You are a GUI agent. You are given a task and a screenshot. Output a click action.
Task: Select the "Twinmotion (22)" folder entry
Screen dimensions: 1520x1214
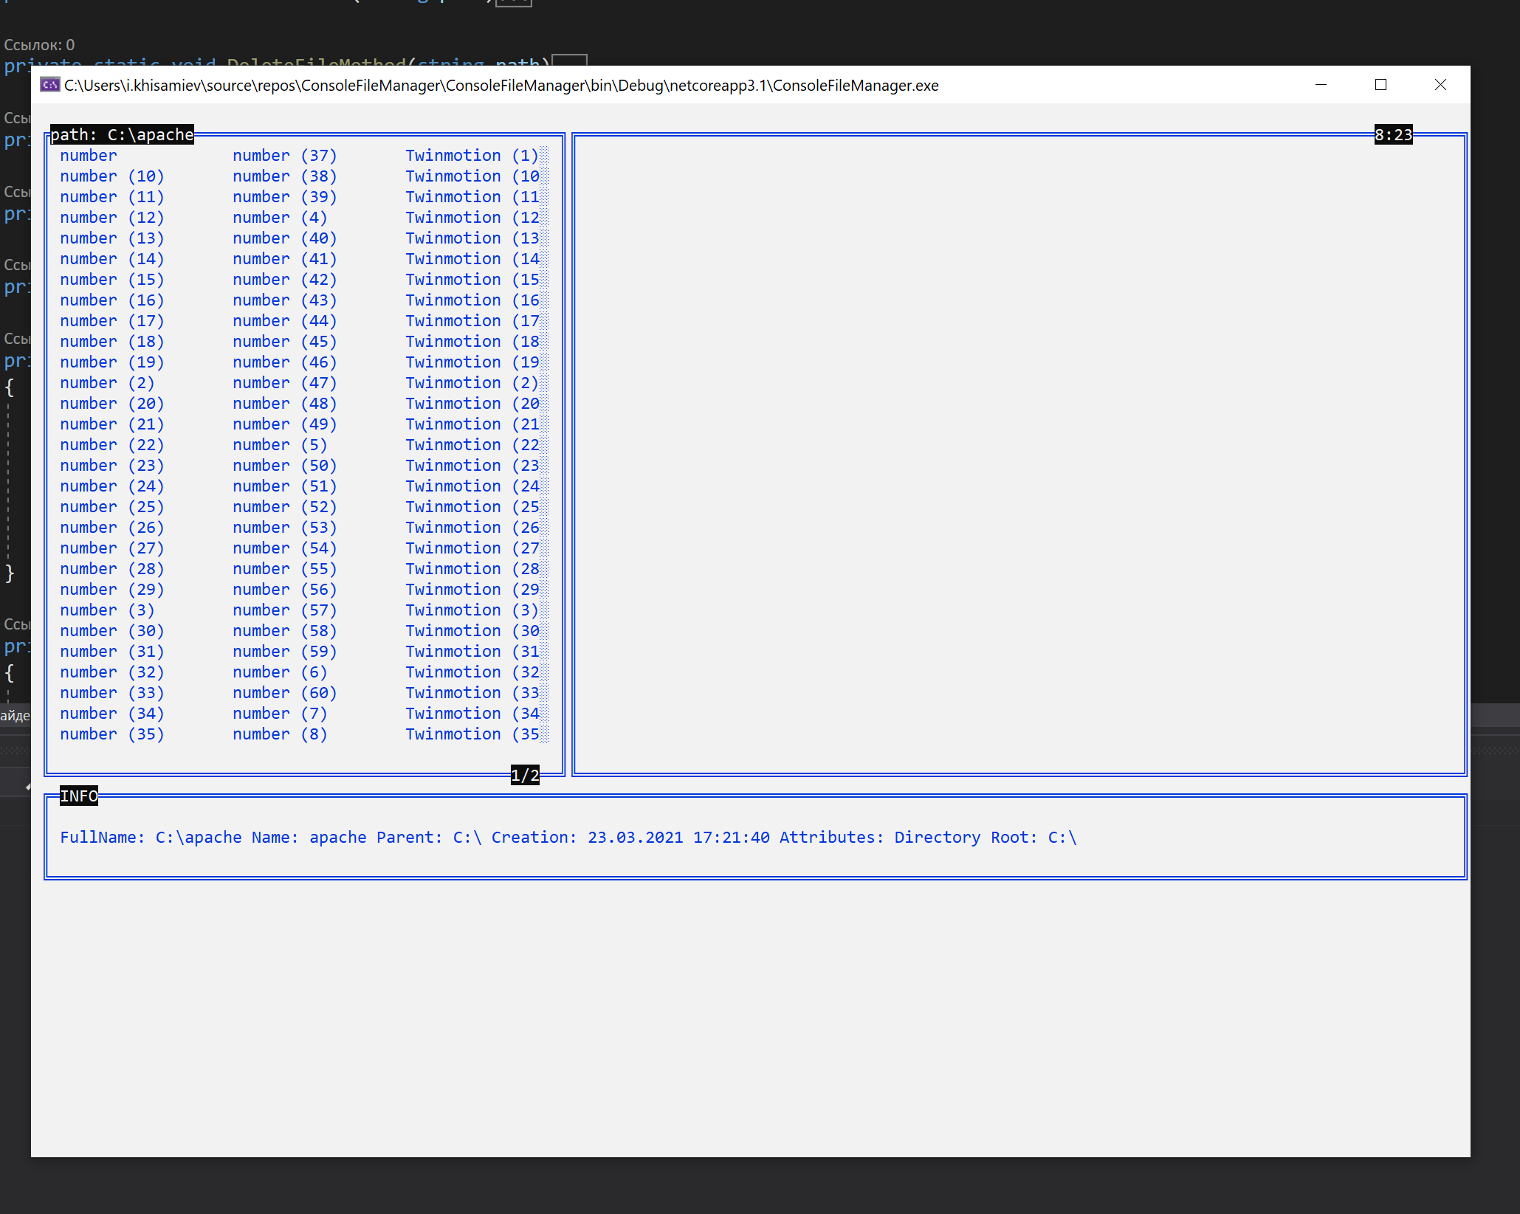(473, 444)
